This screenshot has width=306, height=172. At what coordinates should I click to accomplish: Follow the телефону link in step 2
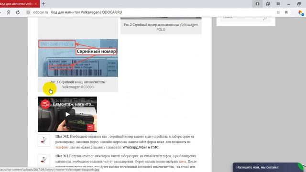pos(62,148)
